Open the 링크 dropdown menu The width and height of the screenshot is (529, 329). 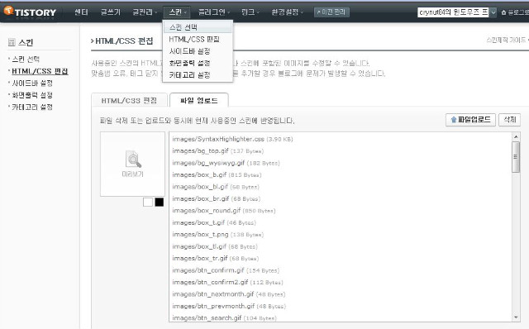(250, 12)
